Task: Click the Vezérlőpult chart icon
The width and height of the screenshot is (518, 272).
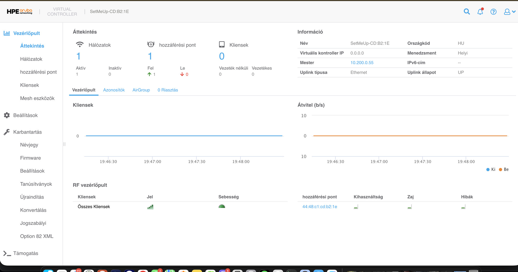Action: click(7, 33)
